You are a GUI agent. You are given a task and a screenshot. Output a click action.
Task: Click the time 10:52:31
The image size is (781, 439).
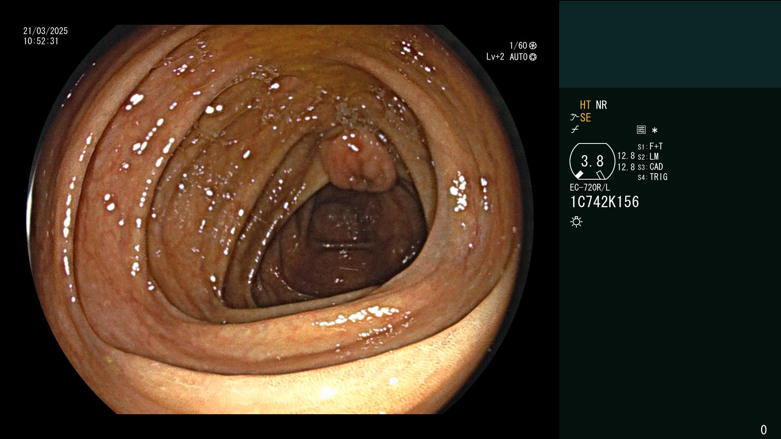(41, 41)
